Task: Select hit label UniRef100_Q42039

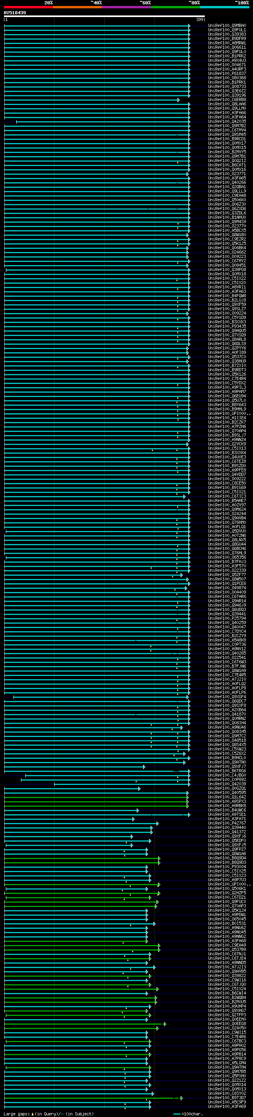Action: [227, 784]
